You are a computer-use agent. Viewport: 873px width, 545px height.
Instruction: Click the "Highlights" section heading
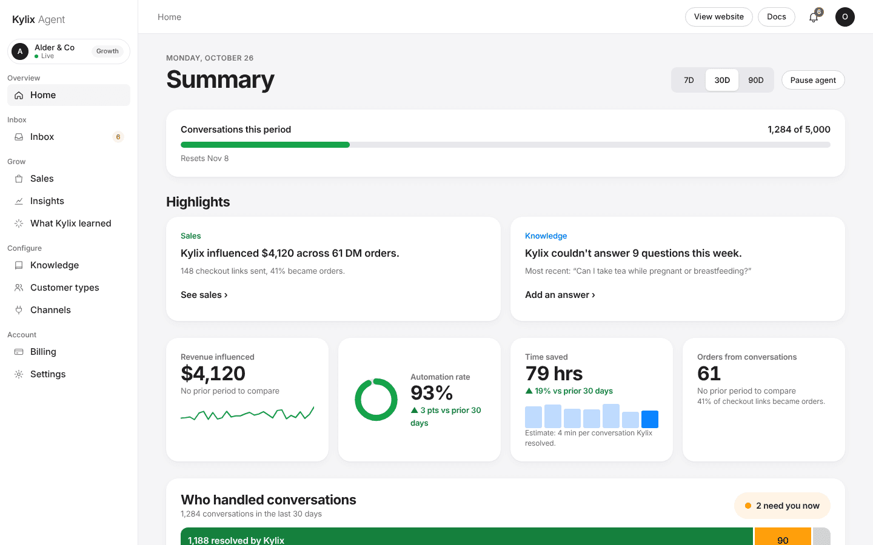pos(198,202)
